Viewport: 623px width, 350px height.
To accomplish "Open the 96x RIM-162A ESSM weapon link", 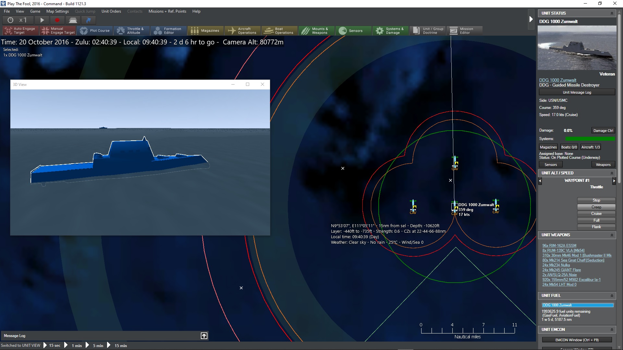I will coord(559,246).
